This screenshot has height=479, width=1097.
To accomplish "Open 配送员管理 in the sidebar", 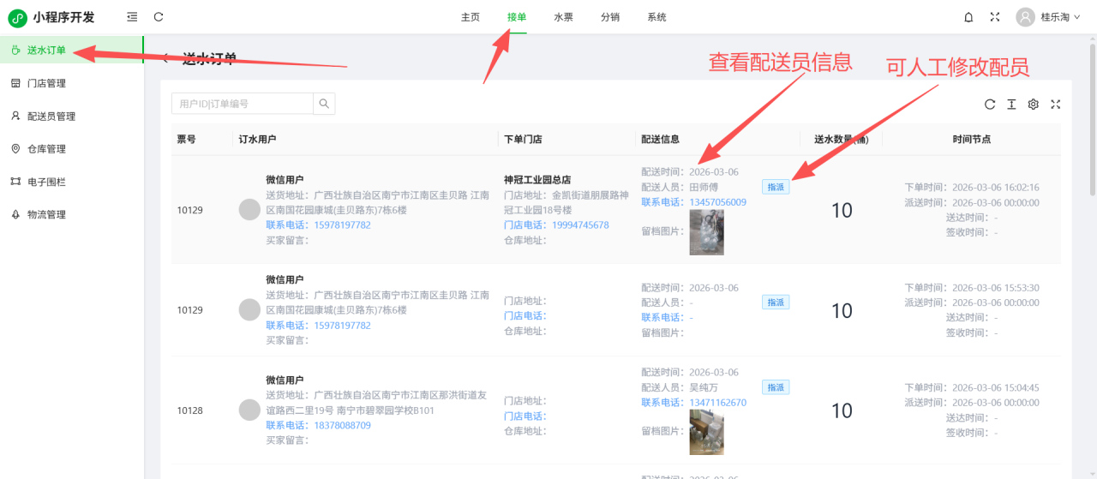I will coord(51,117).
